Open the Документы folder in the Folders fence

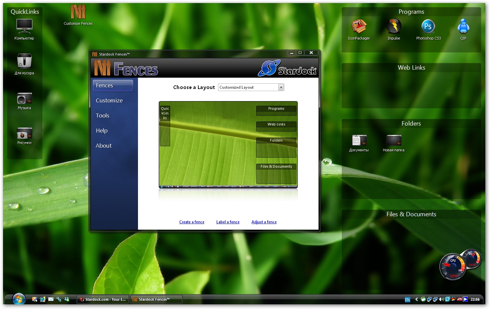(359, 143)
